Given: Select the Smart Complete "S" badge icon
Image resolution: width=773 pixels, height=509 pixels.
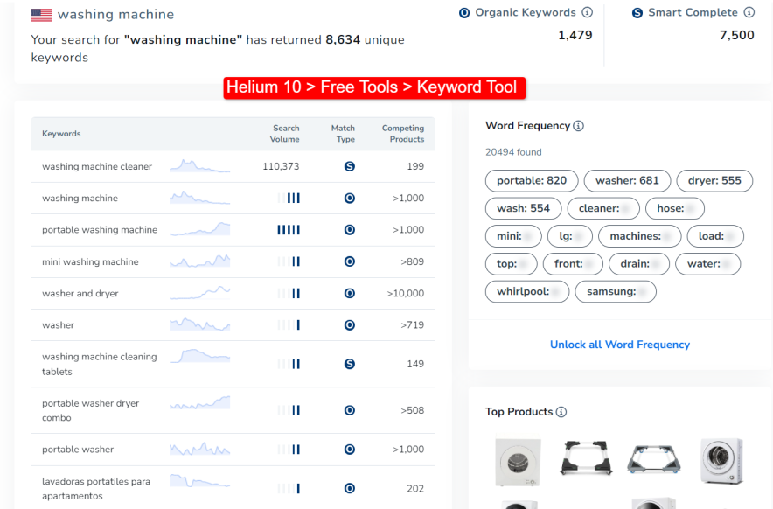Looking at the screenshot, I should point(636,12).
